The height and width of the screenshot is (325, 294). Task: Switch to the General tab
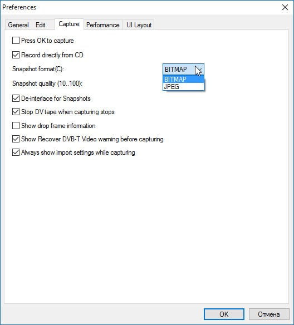pyautogui.click(x=18, y=25)
